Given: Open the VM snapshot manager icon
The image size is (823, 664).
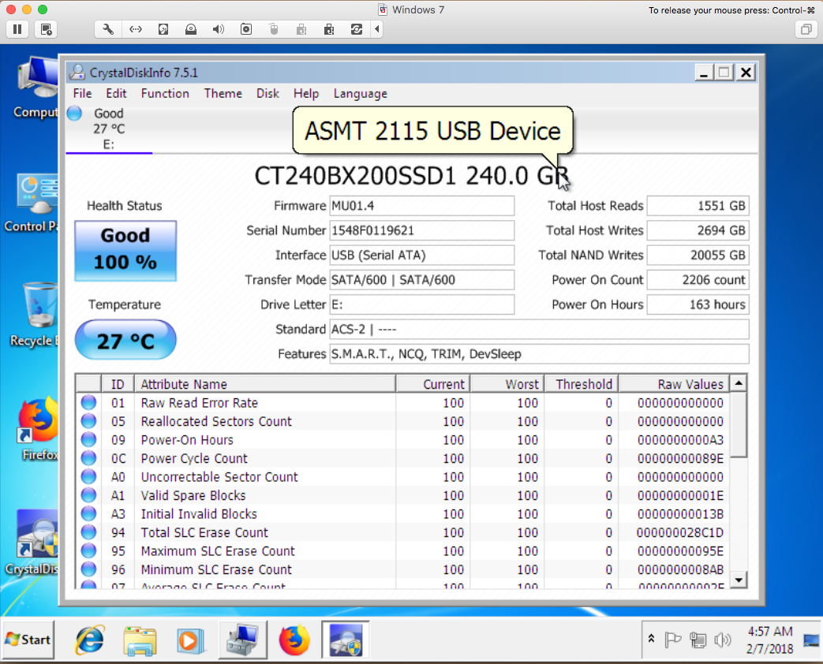Looking at the screenshot, I should (x=46, y=29).
